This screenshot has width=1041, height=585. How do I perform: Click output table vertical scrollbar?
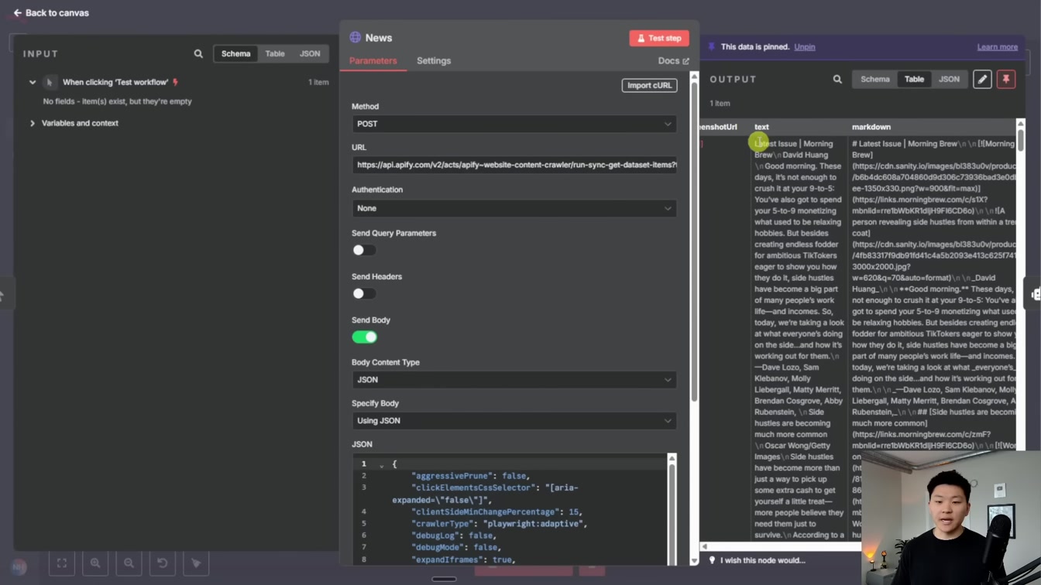tap(1020, 139)
